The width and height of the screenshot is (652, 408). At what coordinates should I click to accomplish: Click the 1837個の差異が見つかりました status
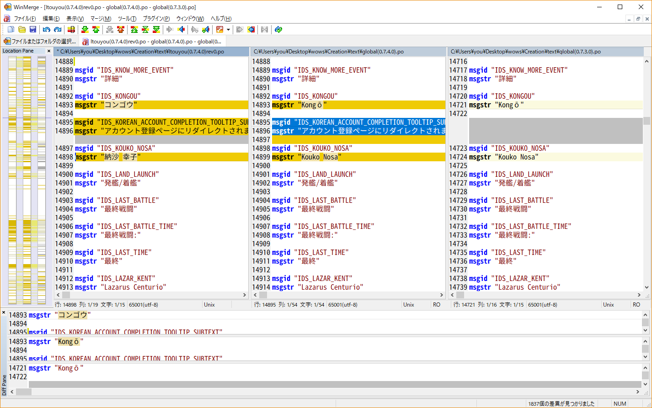pyautogui.click(x=561, y=404)
